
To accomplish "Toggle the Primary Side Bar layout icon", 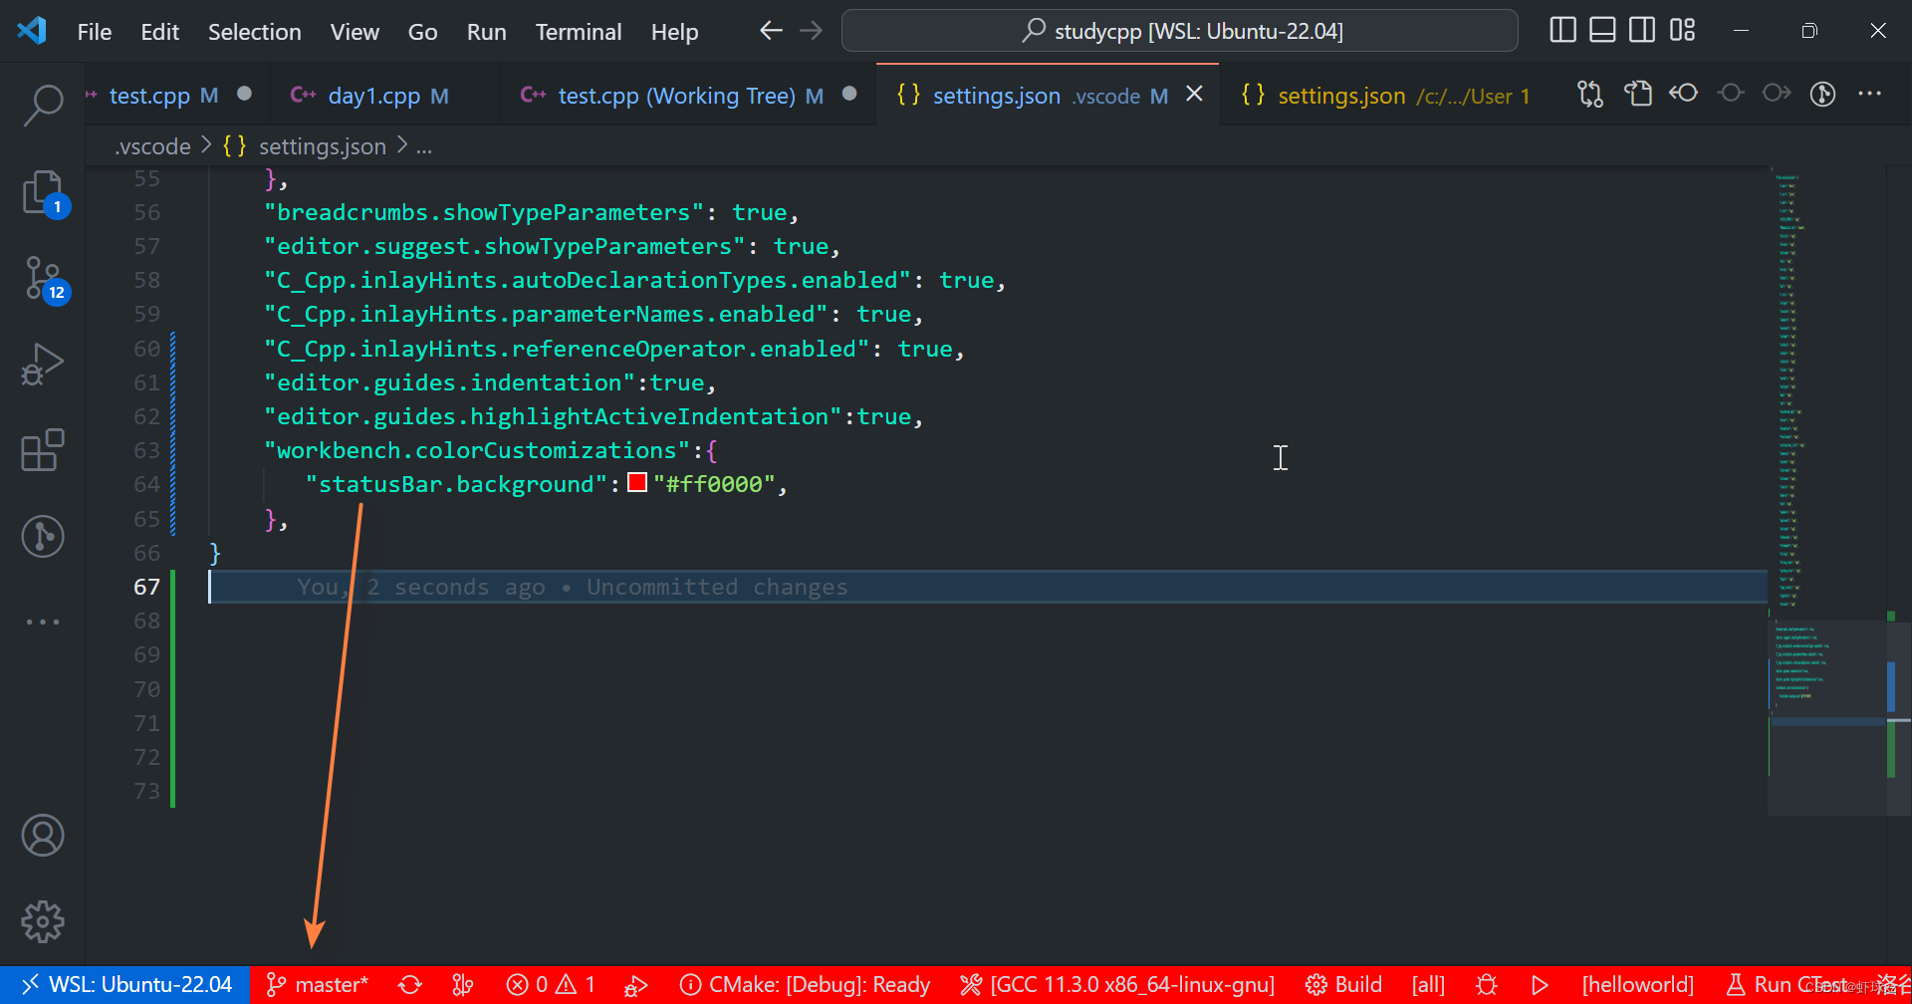I will (x=1563, y=31).
